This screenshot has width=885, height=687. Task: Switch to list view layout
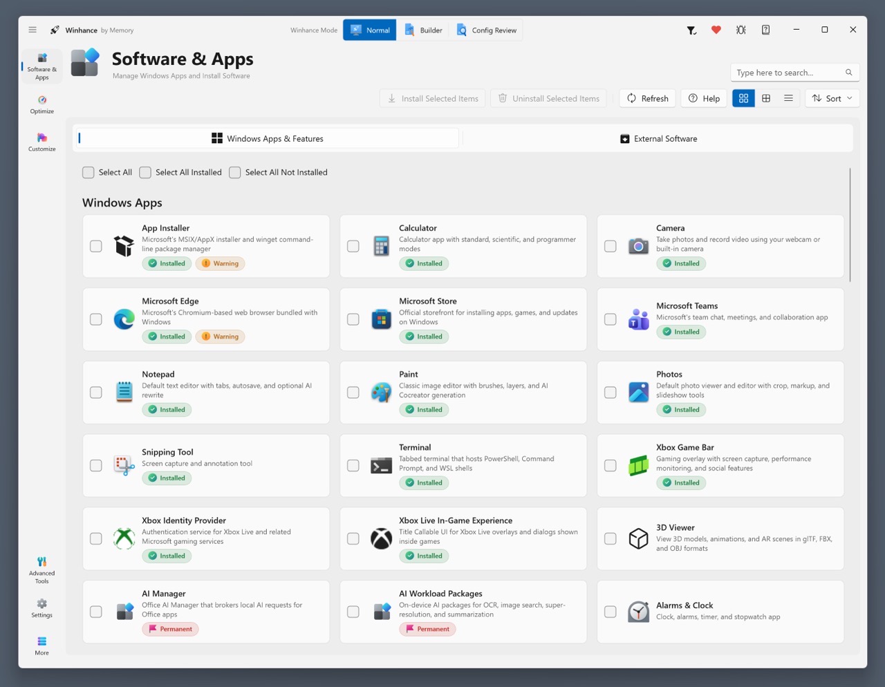(788, 98)
